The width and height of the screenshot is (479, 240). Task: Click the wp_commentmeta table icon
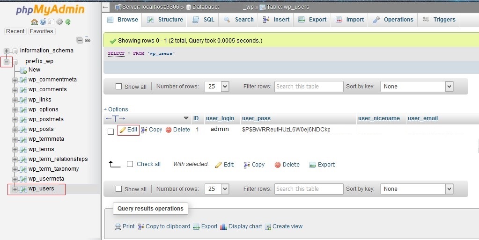pyautogui.click(x=23, y=80)
